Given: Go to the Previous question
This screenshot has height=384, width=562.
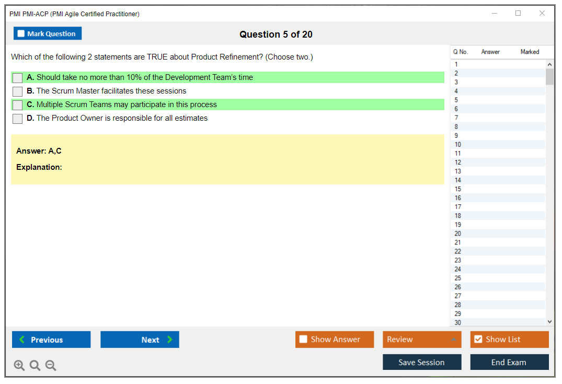Looking at the screenshot, I should (x=51, y=340).
